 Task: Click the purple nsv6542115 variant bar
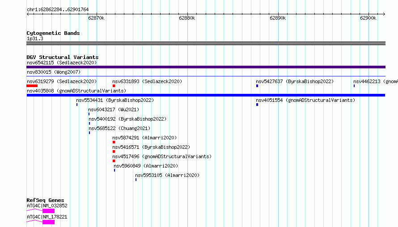click(x=206, y=67)
